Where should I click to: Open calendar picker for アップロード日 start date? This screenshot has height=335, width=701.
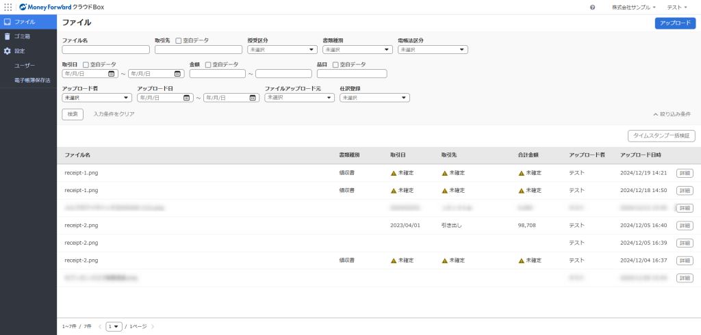186,98
